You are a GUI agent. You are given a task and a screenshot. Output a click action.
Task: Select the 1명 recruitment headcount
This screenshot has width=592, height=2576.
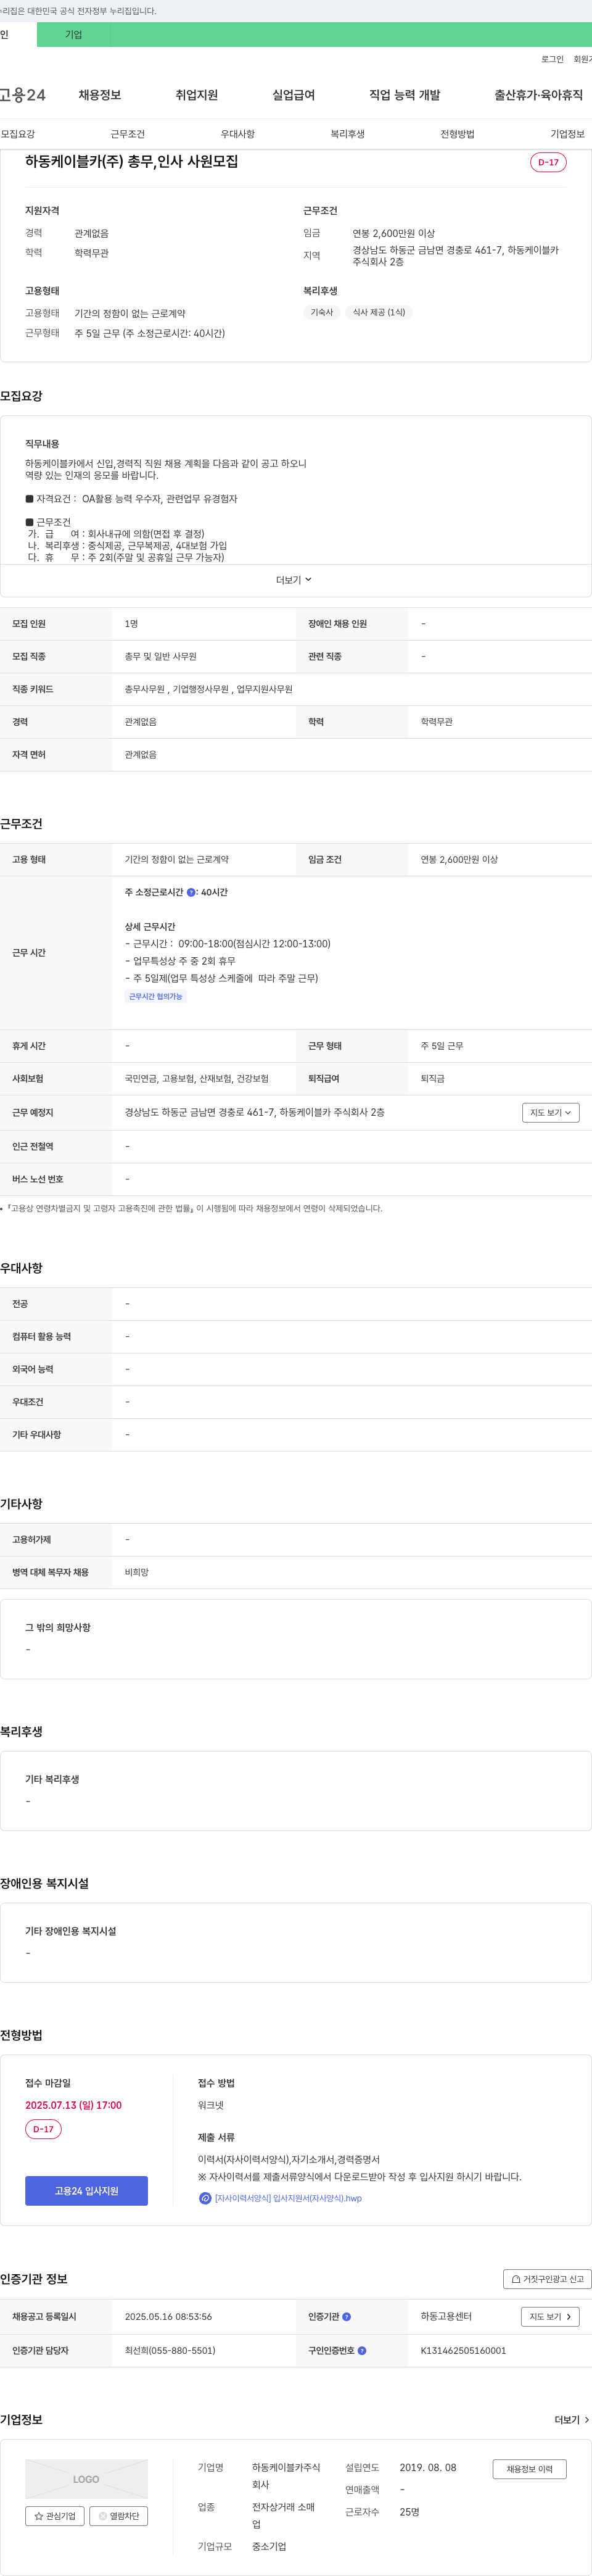point(131,624)
